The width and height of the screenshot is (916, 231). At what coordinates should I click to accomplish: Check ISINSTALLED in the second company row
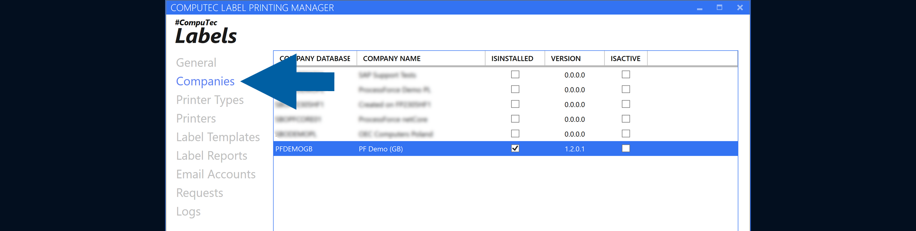[515, 89]
